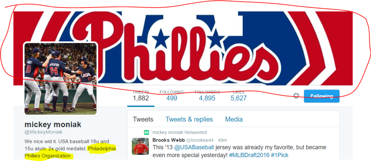
Task: Toggle the blue Following button
Action: coord(322,96)
